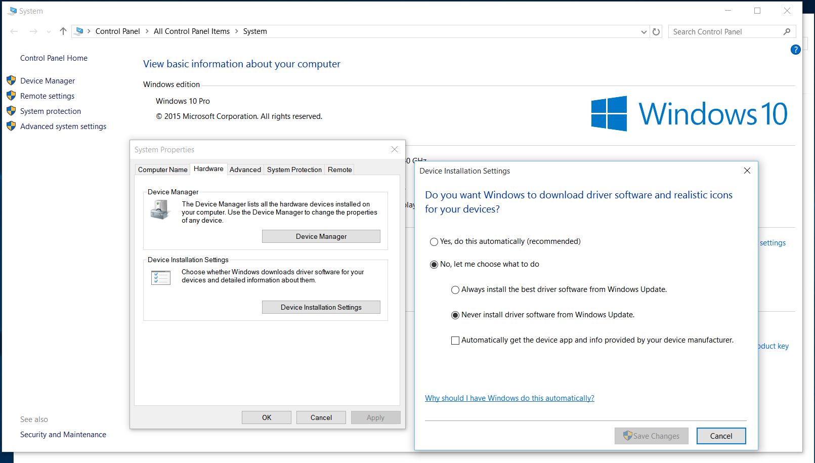Viewport: 815px width, 463px height.
Task: Click the back navigation arrow
Action: click(x=14, y=31)
